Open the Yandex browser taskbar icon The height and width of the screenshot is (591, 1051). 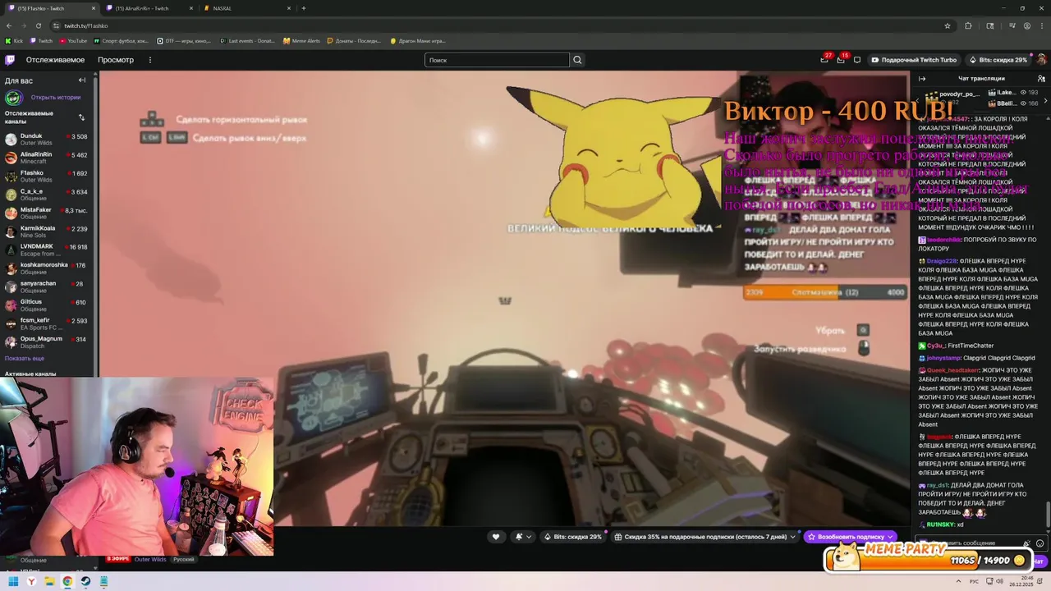31,581
